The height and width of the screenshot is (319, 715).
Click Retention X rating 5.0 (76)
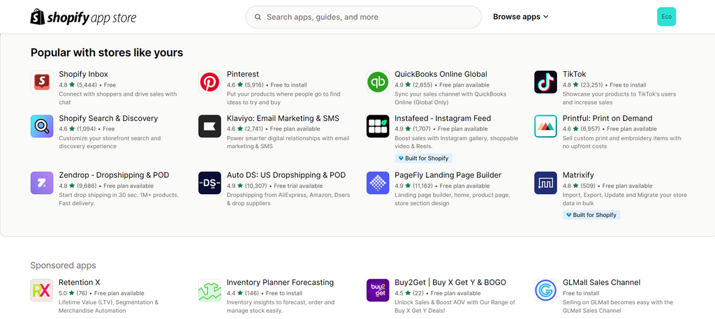[x=73, y=293]
